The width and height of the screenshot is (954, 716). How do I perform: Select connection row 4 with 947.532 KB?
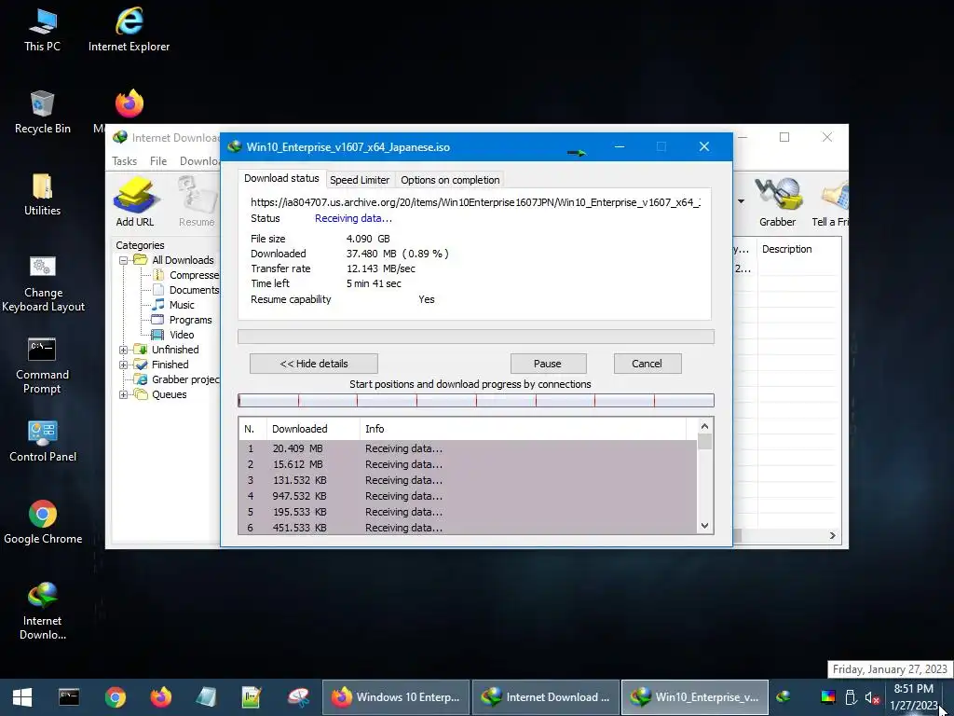pyautogui.click(x=468, y=496)
